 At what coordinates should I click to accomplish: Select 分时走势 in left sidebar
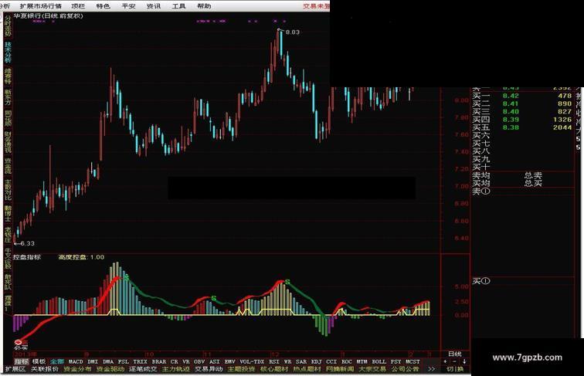point(8,25)
